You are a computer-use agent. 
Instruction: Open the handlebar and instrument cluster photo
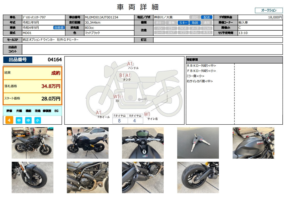(143, 143)
